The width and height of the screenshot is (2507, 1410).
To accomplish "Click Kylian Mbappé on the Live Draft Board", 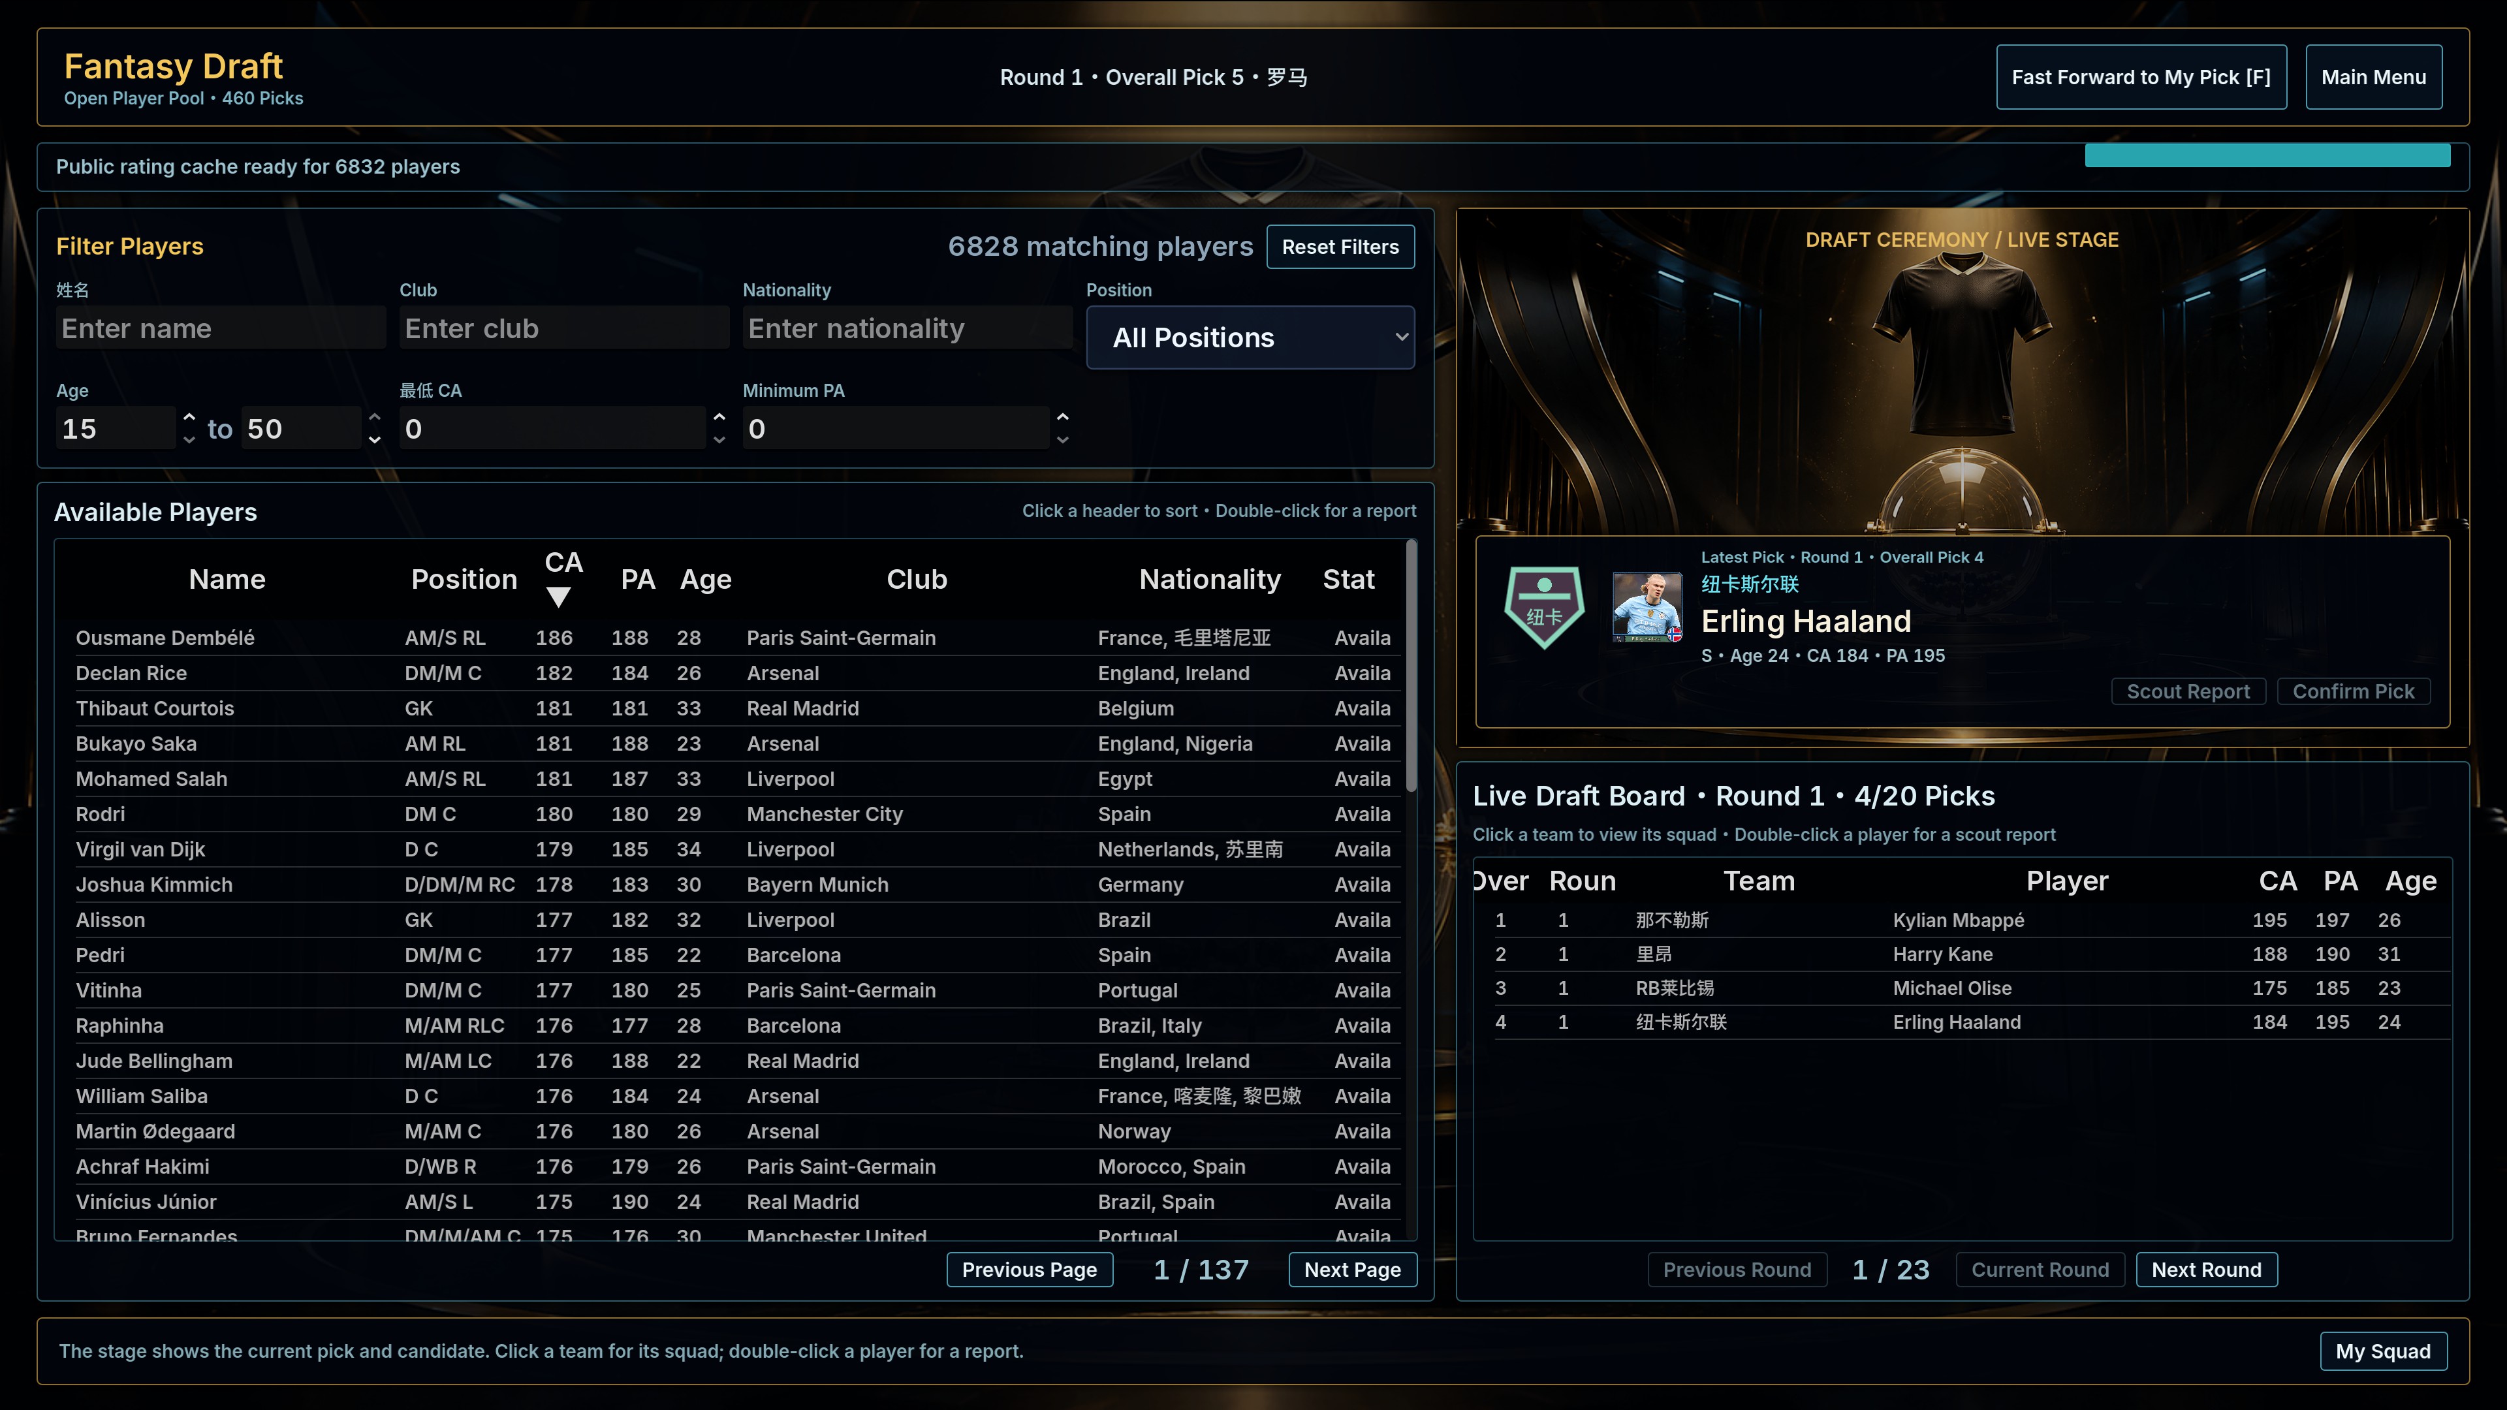I will (x=1958, y=920).
